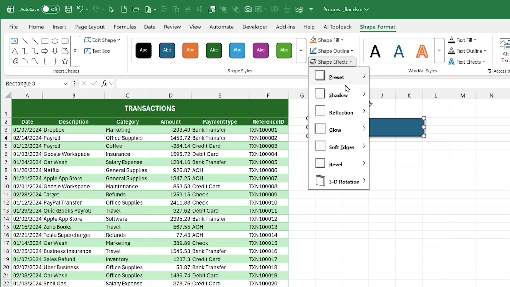The height and width of the screenshot is (287, 510).
Task: Select the star shape in gallery
Action: coord(65,61)
